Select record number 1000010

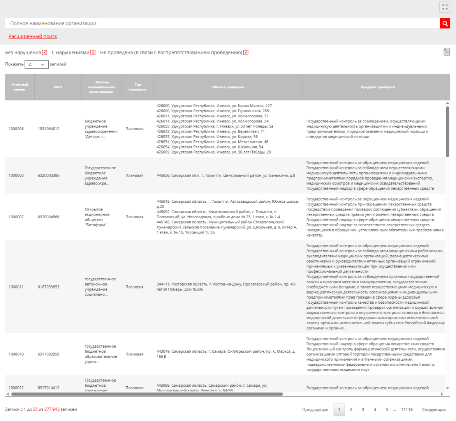coord(16,354)
